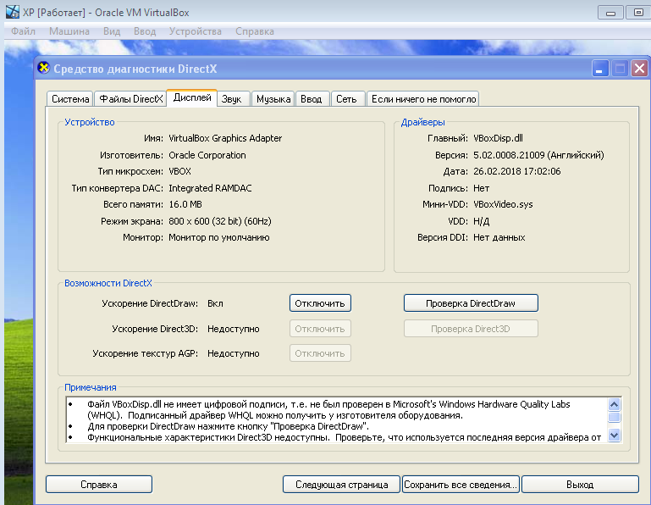Click the DirectX diagnostic title bar icon
Image resolution: width=651 pixels, height=505 pixels.
[44, 69]
